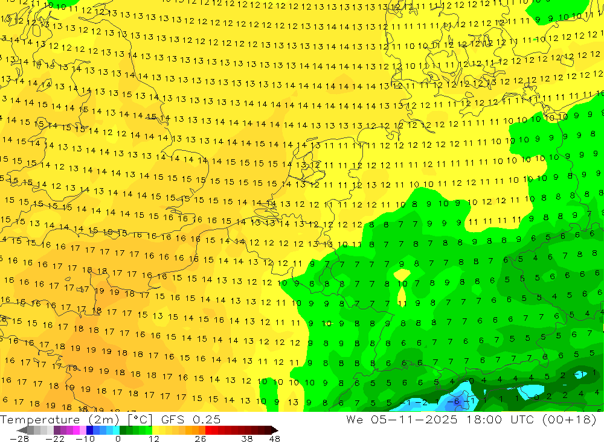The height and width of the screenshot is (442, 604).
Task: Click the '0' legend label
Action: (118, 439)
